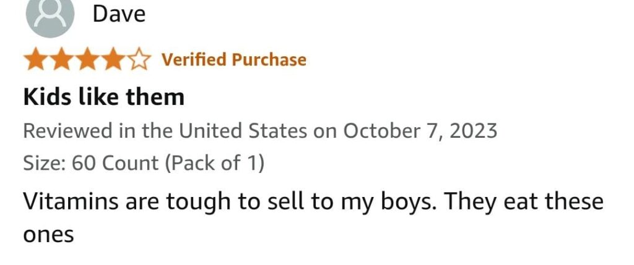Open the "Kids like them" review title
634x265 pixels.
tap(103, 97)
